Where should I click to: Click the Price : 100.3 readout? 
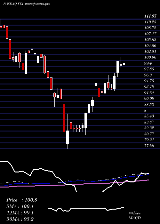tap(22, 200)
